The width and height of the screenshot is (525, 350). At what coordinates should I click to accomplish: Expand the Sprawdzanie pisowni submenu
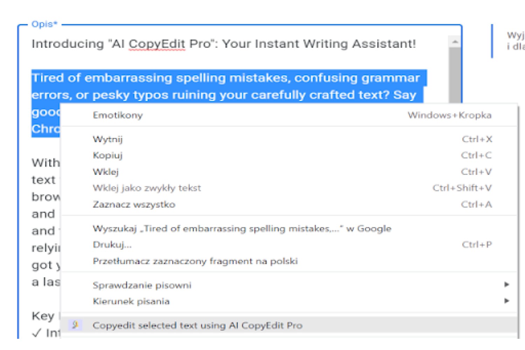[x=289, y=285]
